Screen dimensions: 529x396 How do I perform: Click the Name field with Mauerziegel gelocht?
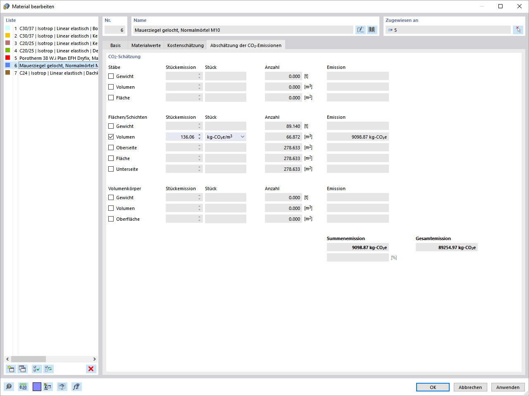[x=243, y=30]
